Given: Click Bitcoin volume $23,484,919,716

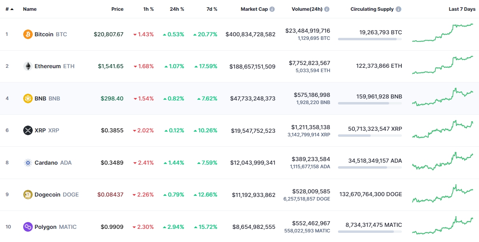Looking at the screenshot, I should click(308, 31).
